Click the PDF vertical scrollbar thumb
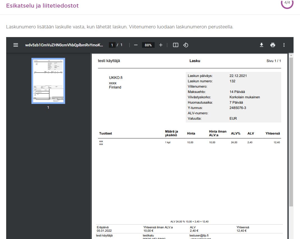 pyautogui.click(x=291, y=132)
